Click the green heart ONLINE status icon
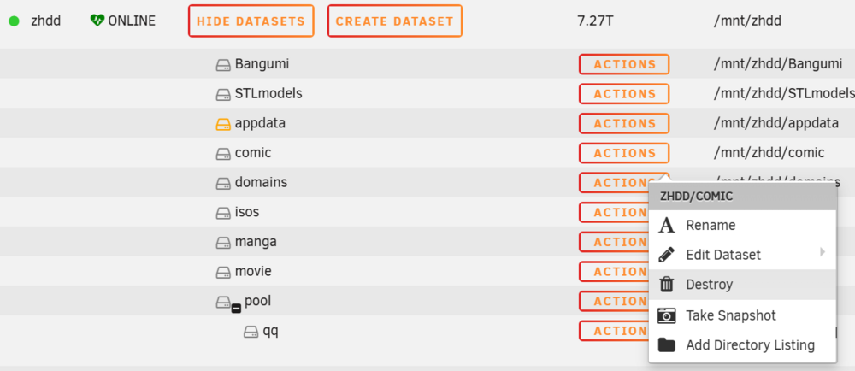 click(97, 21)
